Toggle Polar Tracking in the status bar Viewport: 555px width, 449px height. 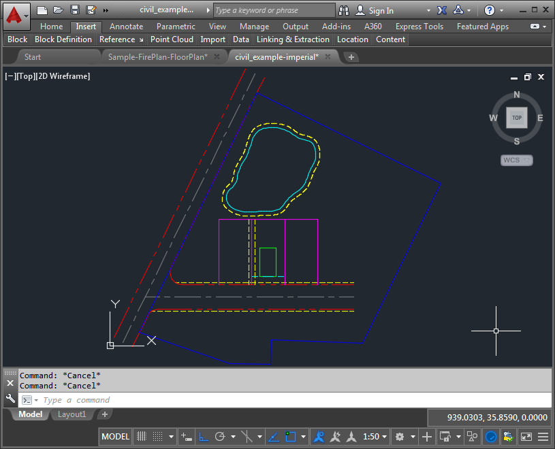[x=220, y=437]
